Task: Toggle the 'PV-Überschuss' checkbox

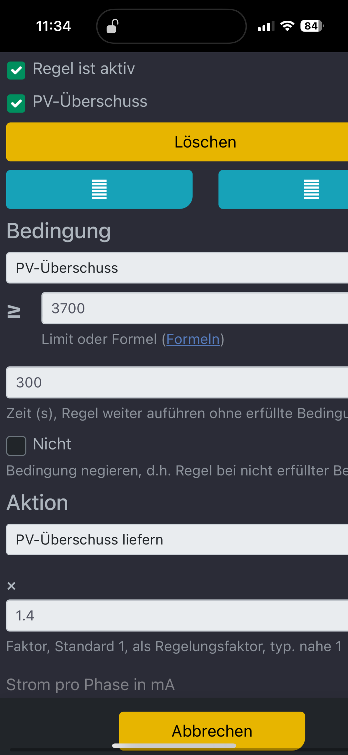Action: point(16,103)
